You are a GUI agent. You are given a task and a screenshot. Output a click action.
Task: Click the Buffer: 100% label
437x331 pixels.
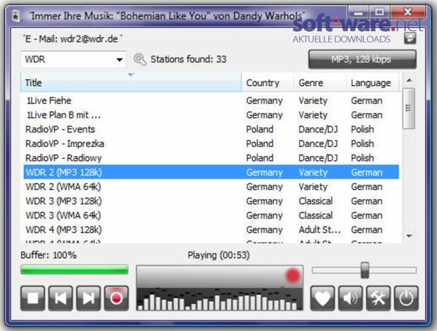(x=48, y=255)
